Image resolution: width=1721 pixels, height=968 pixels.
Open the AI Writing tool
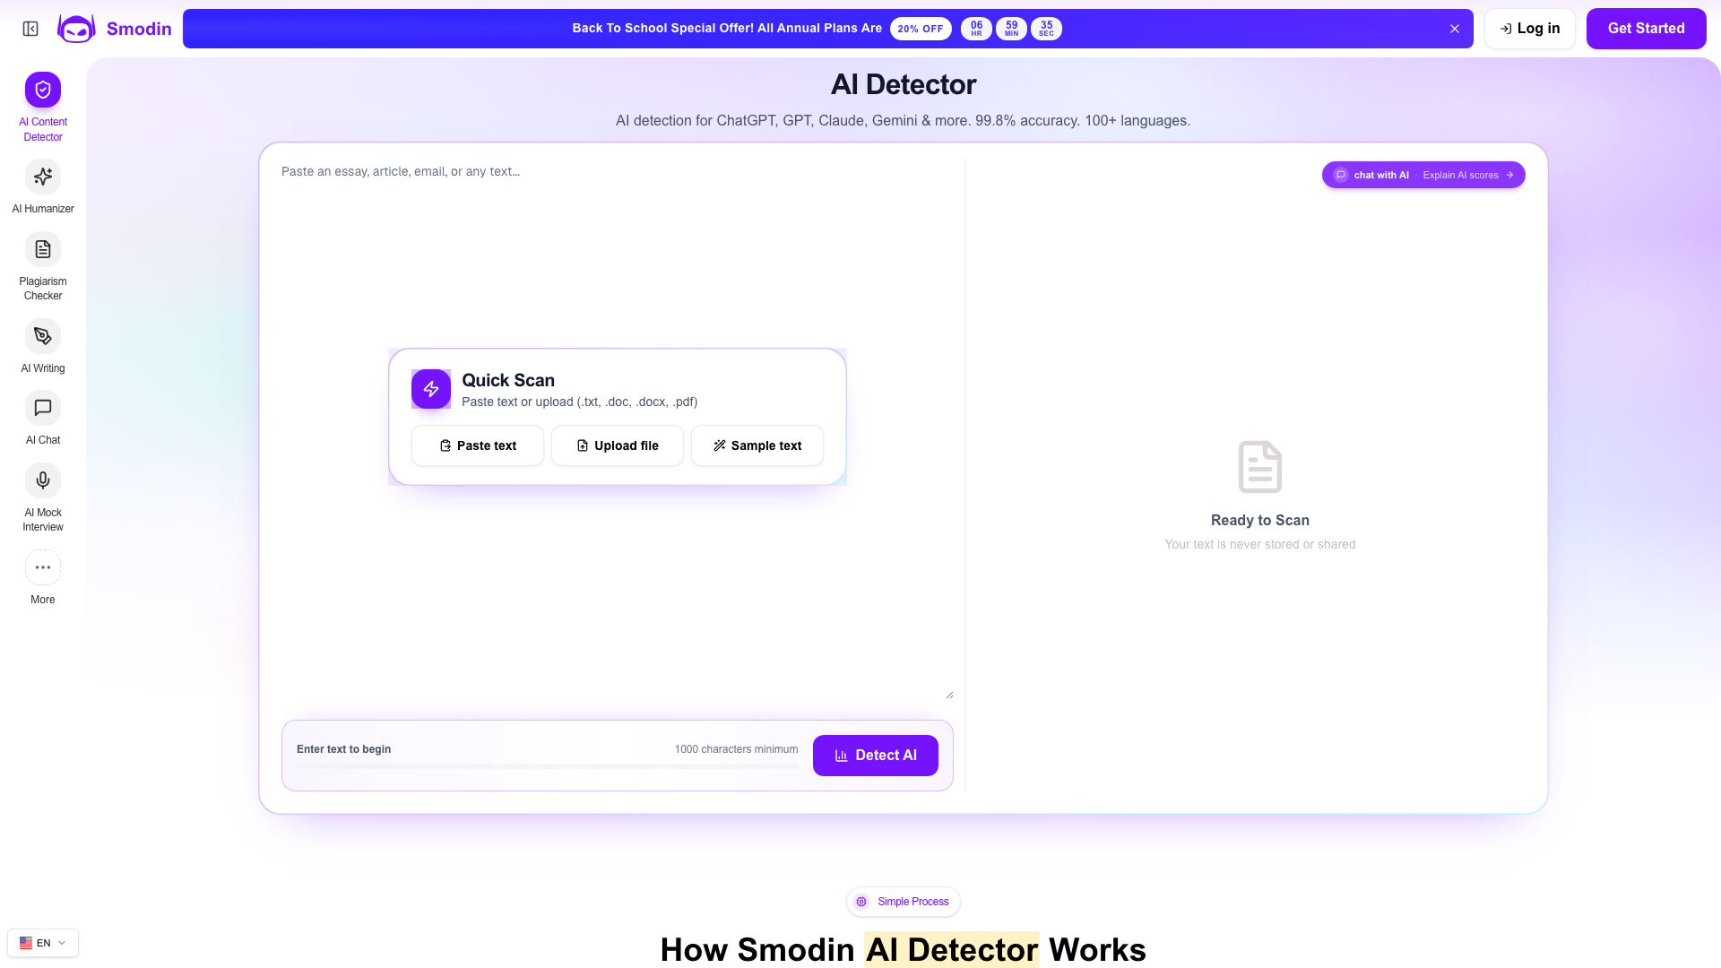pos(43,347)
